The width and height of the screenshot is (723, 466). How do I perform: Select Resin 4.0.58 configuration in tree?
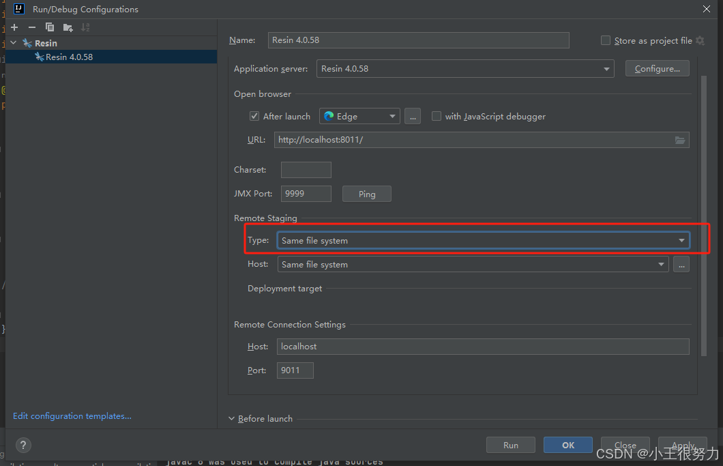pos(110,57)
